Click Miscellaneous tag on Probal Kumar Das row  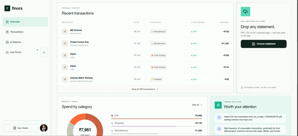(x=158, y=44)
